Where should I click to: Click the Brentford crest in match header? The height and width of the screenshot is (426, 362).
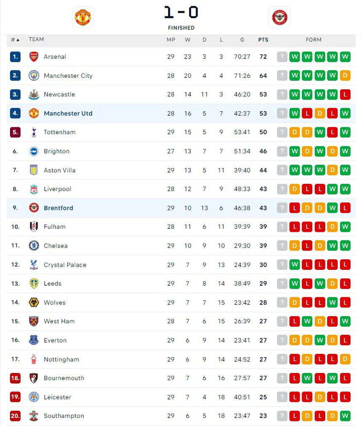279,17
